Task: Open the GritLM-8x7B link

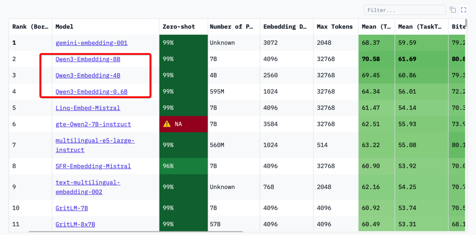Action: [x=75, y=224]
